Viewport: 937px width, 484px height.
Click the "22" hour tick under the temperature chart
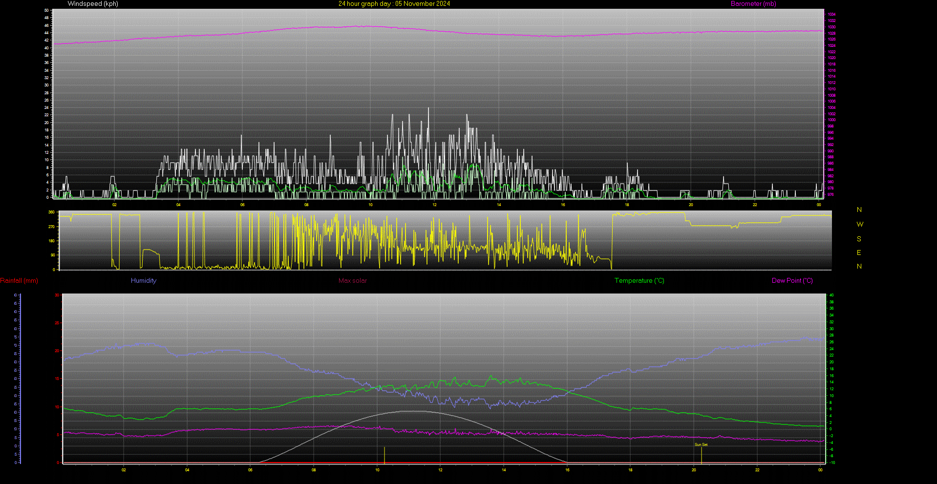tap(757, 470)
